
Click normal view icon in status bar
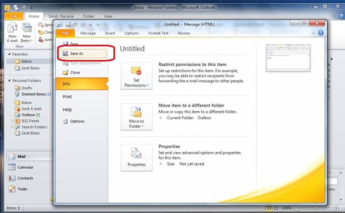tap(269, 207)
